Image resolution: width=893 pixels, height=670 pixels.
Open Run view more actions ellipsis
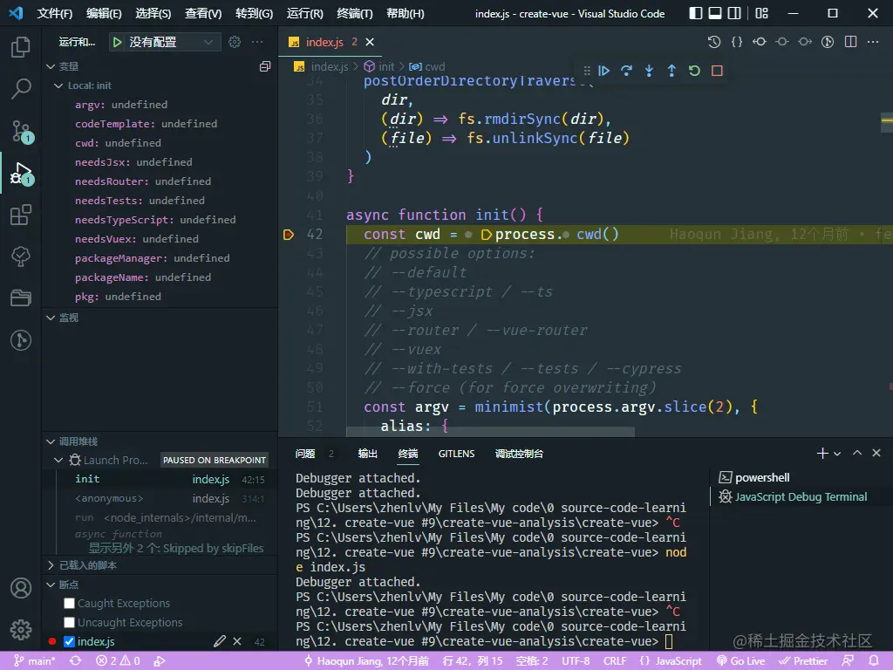tap(257, 42)
